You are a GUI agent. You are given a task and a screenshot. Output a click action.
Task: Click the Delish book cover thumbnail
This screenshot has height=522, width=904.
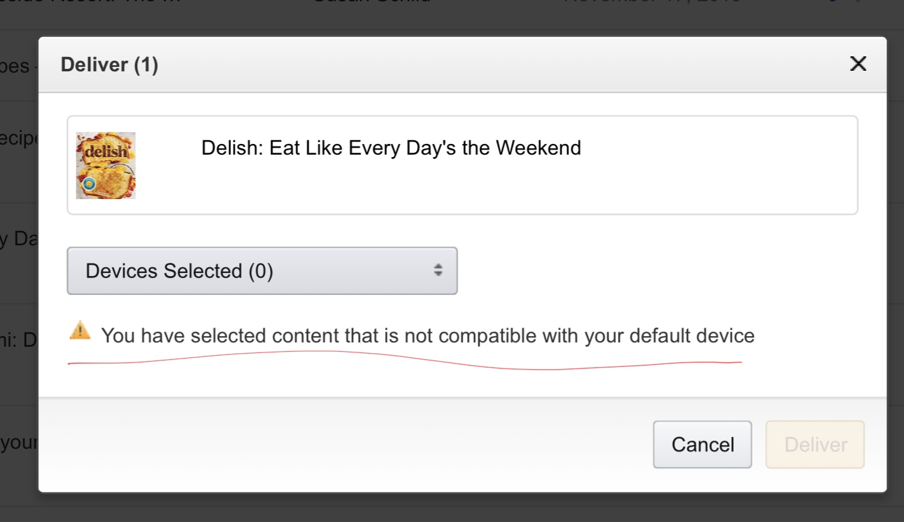[106, 165]
